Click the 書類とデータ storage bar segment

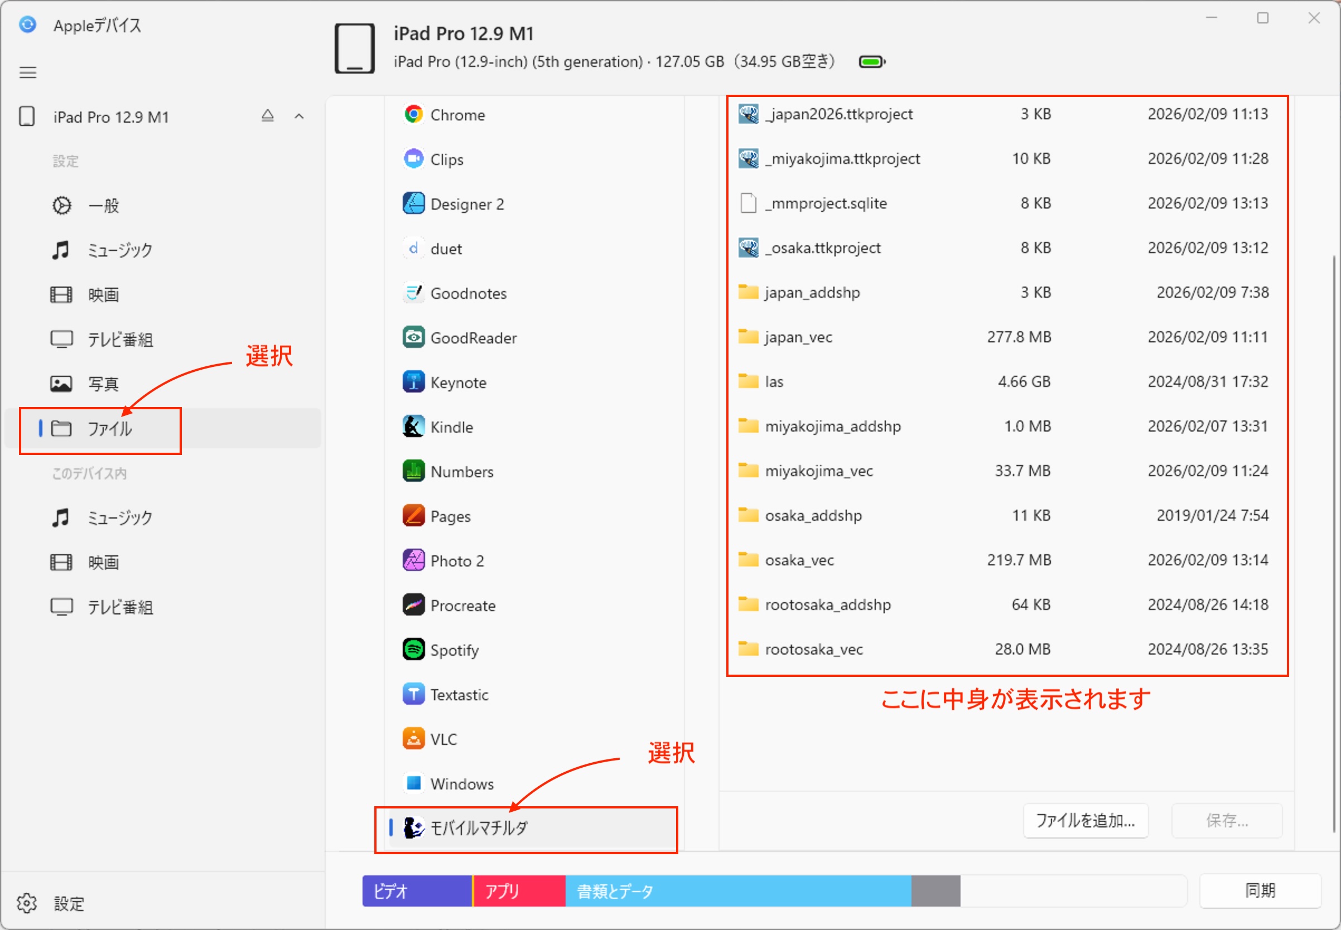(x=737, y=891)
